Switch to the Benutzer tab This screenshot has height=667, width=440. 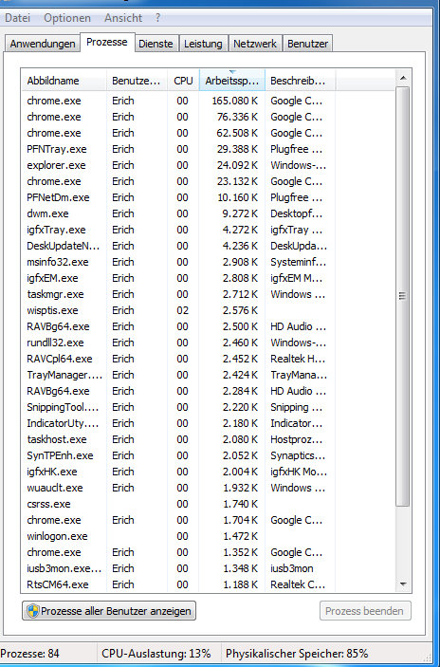tap(307, 44)
